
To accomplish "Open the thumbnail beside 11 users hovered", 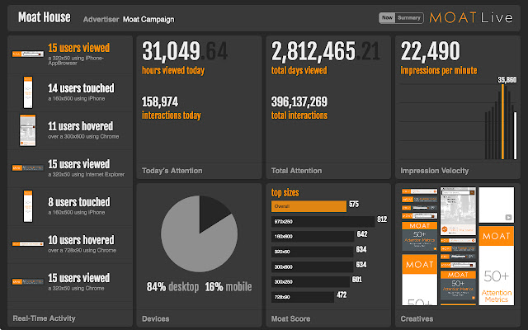I will [x=27, y=130].
